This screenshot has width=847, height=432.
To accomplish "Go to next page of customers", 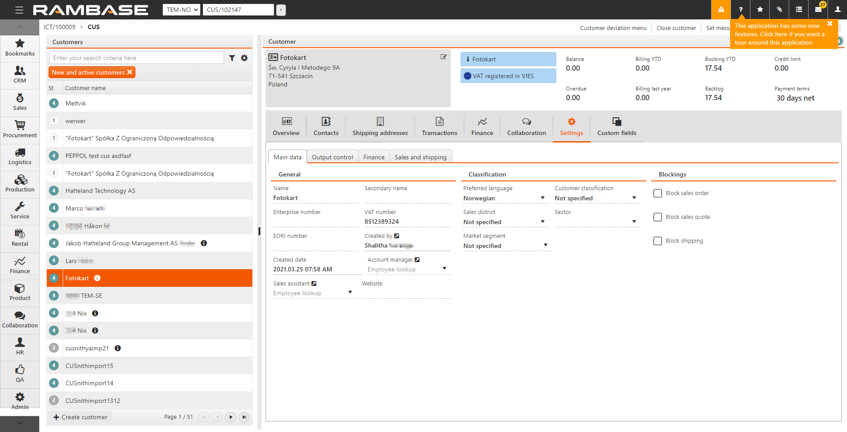I will pos(230,417).
